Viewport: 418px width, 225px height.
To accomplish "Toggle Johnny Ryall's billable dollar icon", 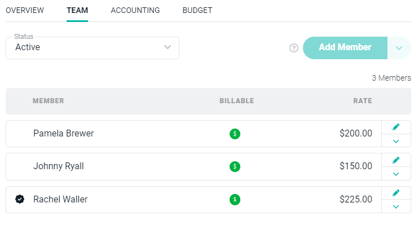I will [235, 166].
